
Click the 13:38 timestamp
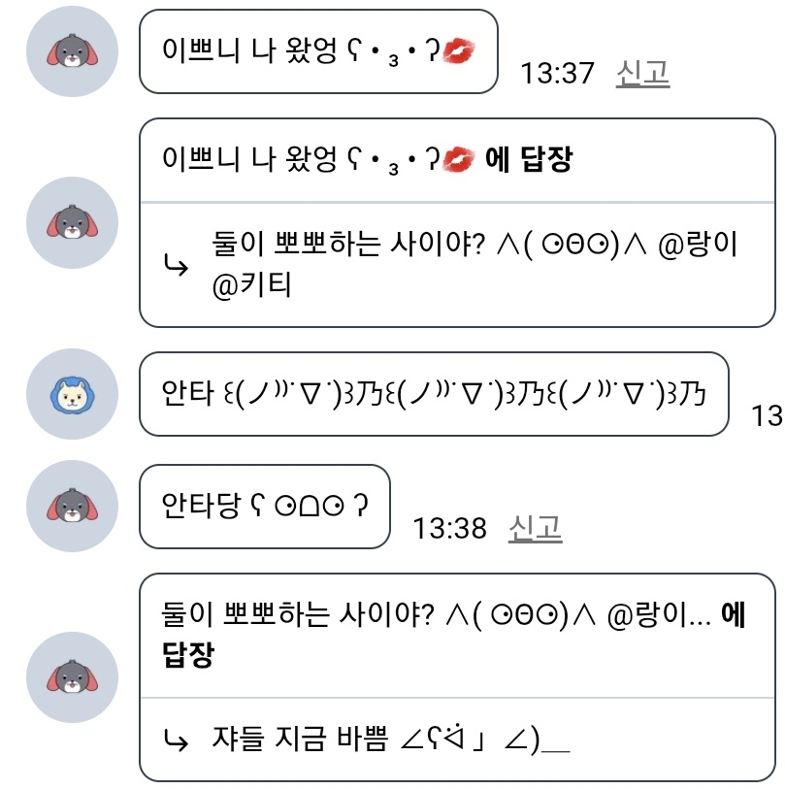pyautogui.click(x=449, y=528)
